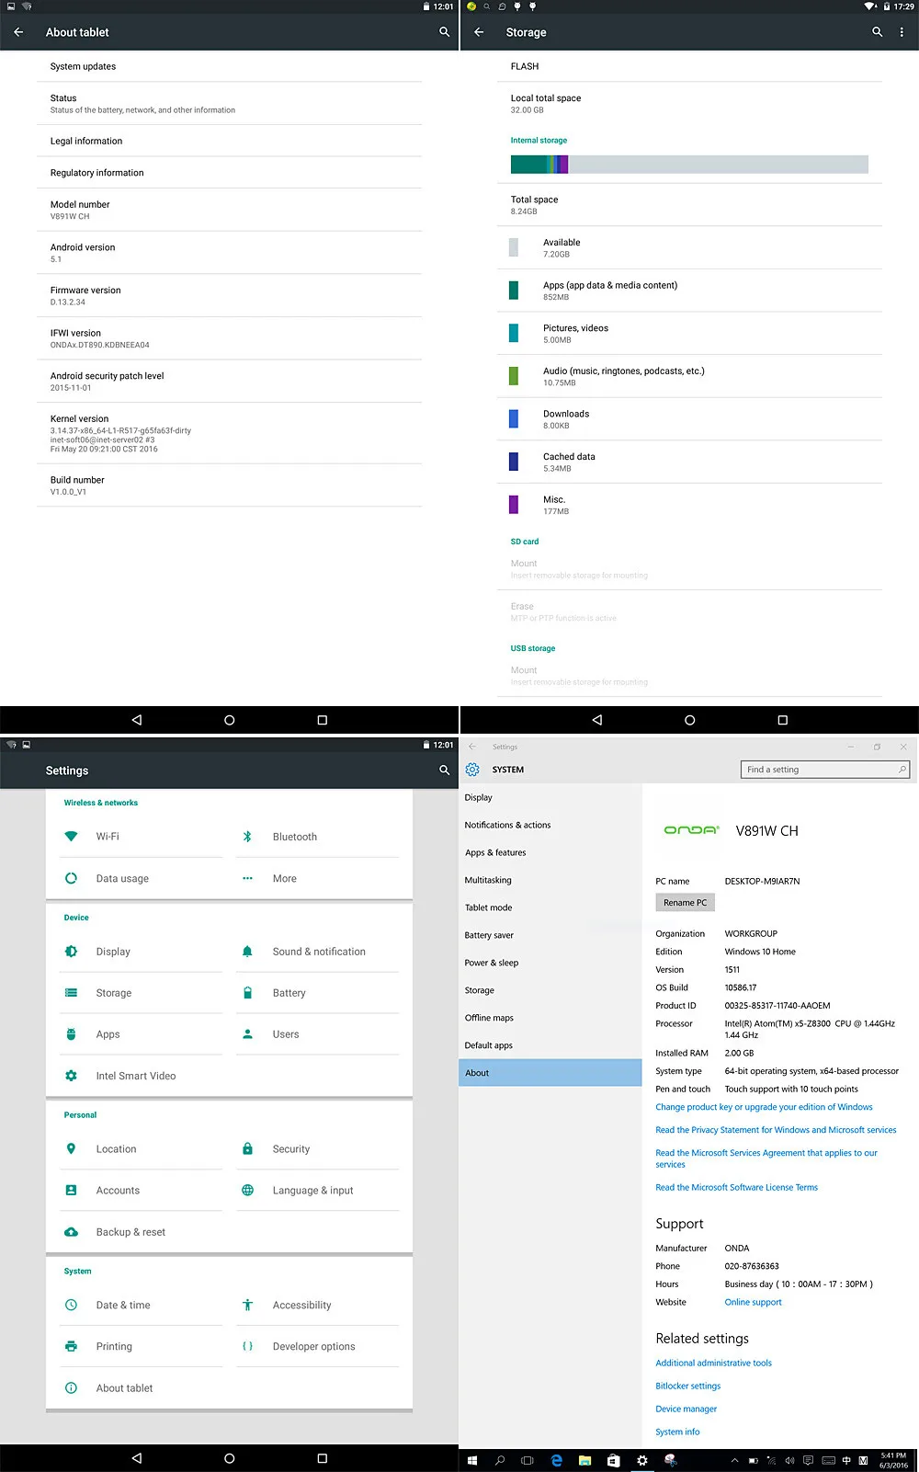Tap back arrow beside Storage title
919x1472 pixels.
(479, 32)
